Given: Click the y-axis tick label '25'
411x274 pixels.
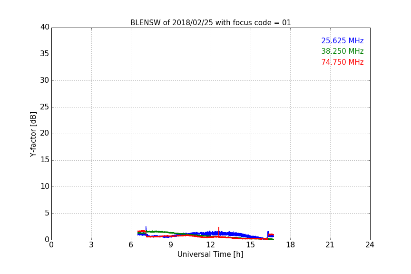Looking at the screenshot, I should tap(45, 107).
